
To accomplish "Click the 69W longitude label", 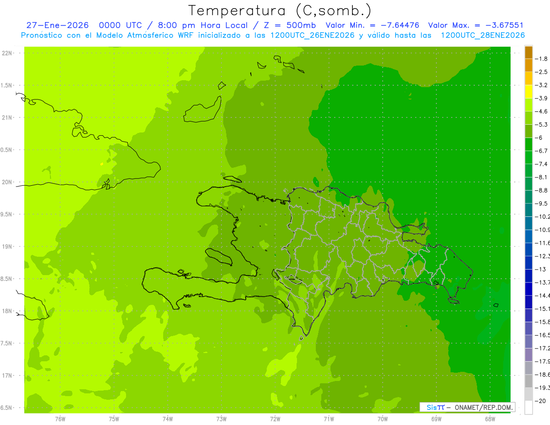I will 436,419.
